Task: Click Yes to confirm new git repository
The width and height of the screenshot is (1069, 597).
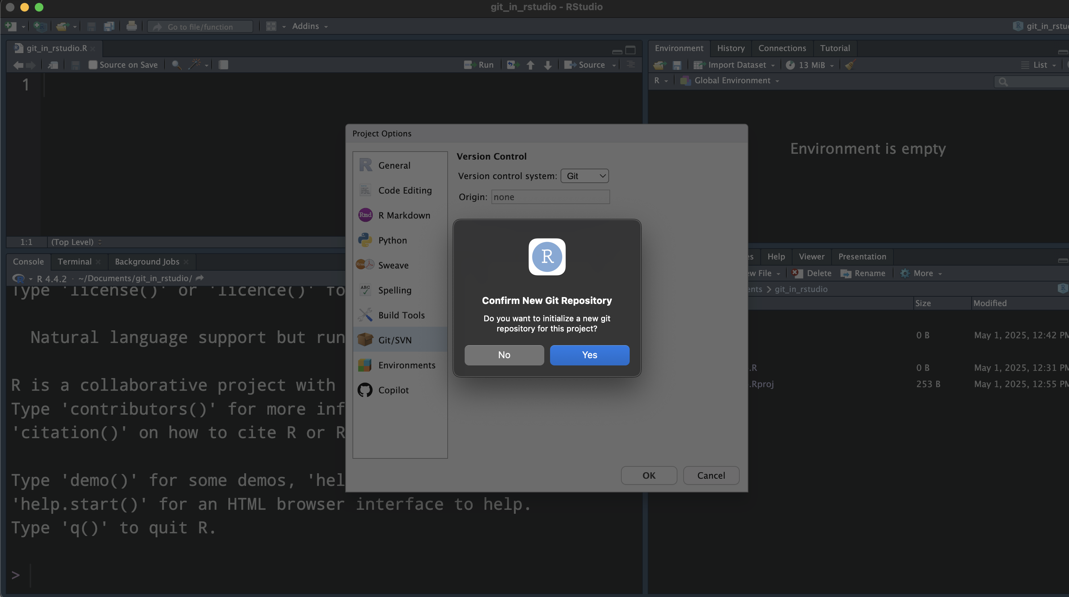Action: pos(589,355)
